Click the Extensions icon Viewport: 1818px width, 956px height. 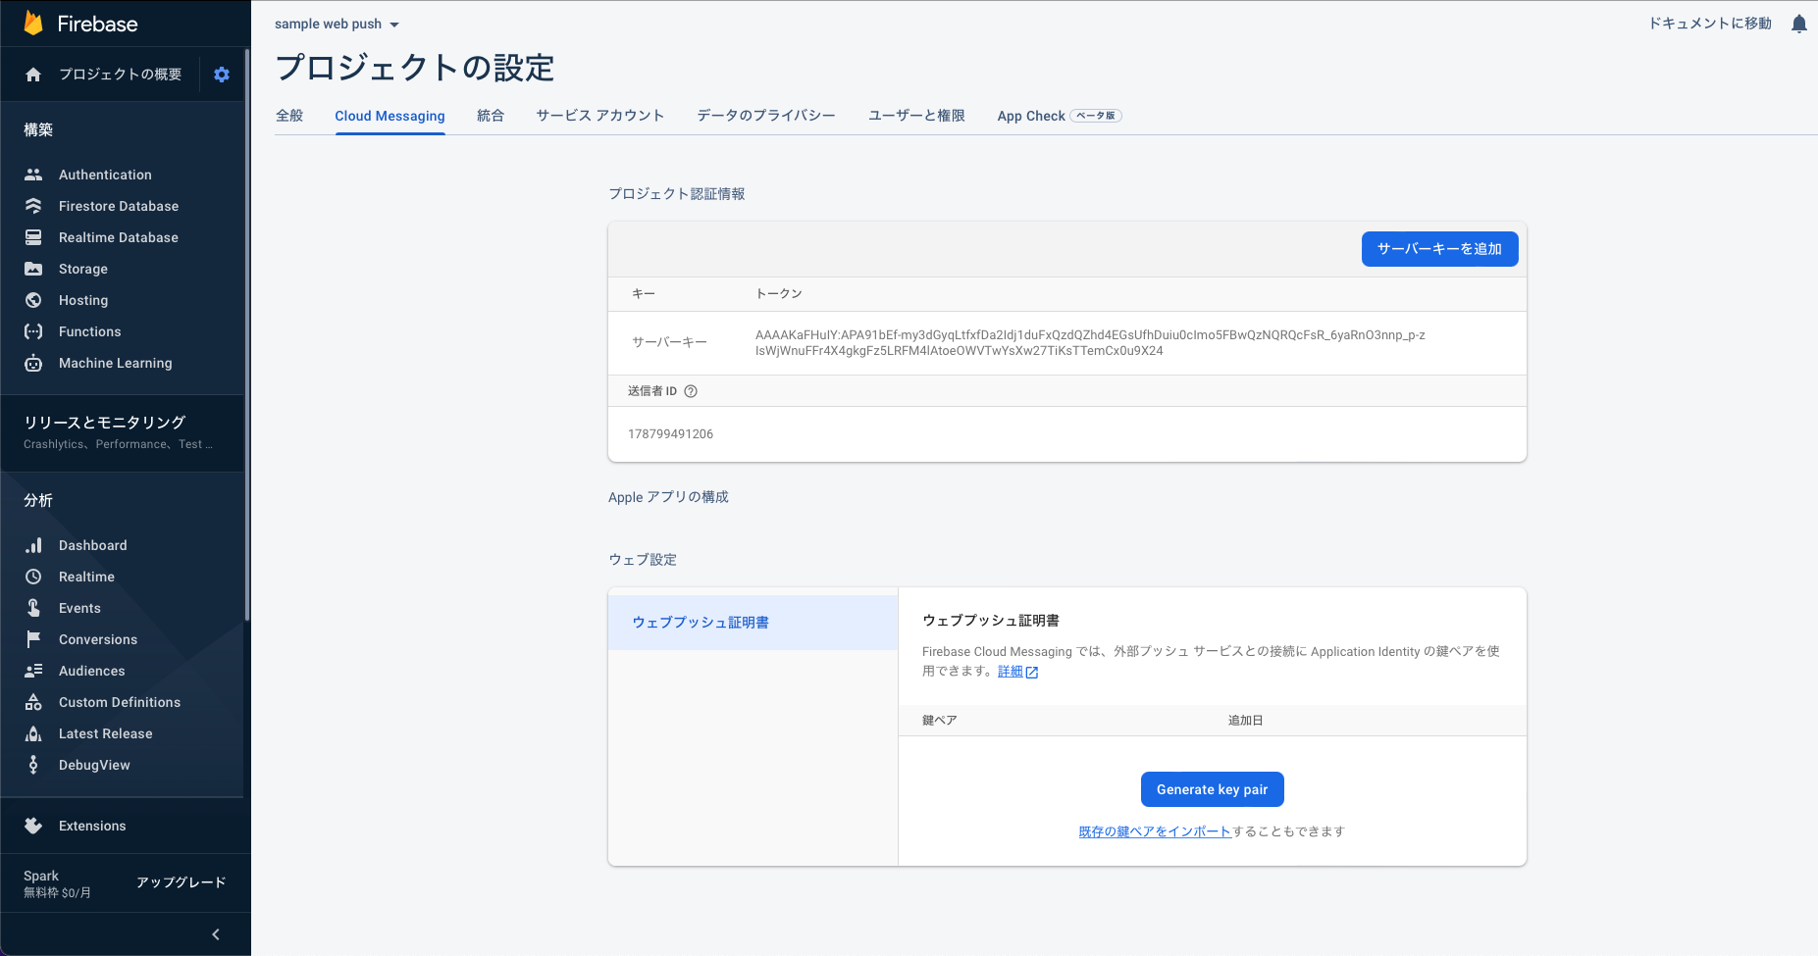(33, 826)
